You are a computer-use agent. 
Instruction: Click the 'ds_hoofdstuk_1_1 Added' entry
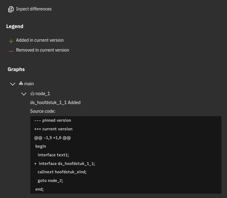point(55,103)
